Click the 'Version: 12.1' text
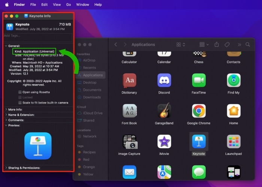This screenshot has width=262, height=187. [x=19, y=74]
